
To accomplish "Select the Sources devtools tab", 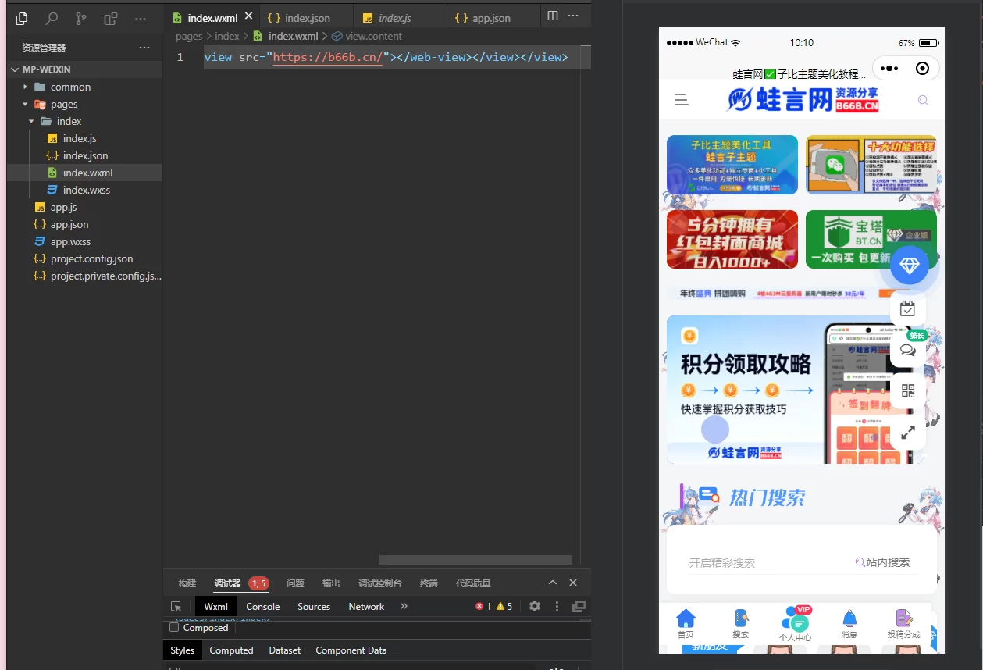I will coord(314,606).
